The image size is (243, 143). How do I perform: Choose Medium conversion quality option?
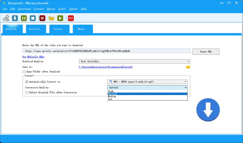147,96
